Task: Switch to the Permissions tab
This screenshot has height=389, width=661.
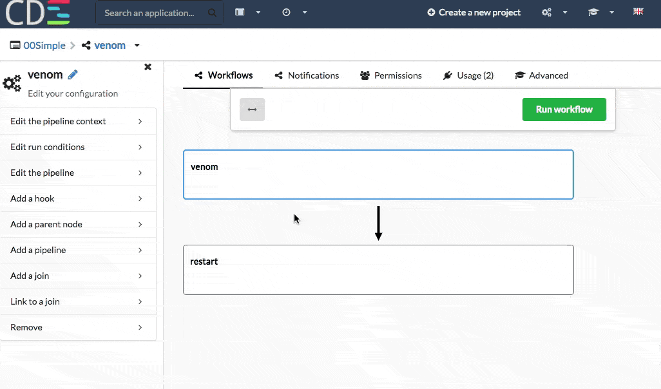Action: pos(391,75)
